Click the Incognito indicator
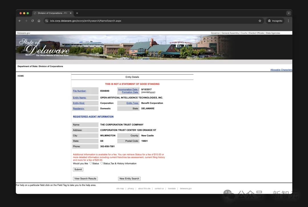This screenshot has width=308, height=207. pyautogui.click(x=275, y=21)
